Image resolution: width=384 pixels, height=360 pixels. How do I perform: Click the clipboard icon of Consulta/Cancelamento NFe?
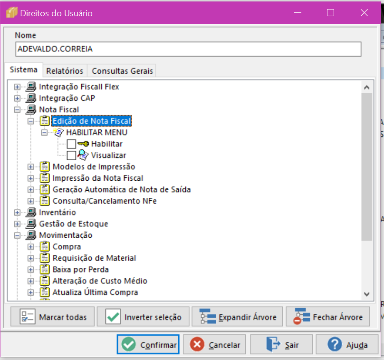point(45,201)
